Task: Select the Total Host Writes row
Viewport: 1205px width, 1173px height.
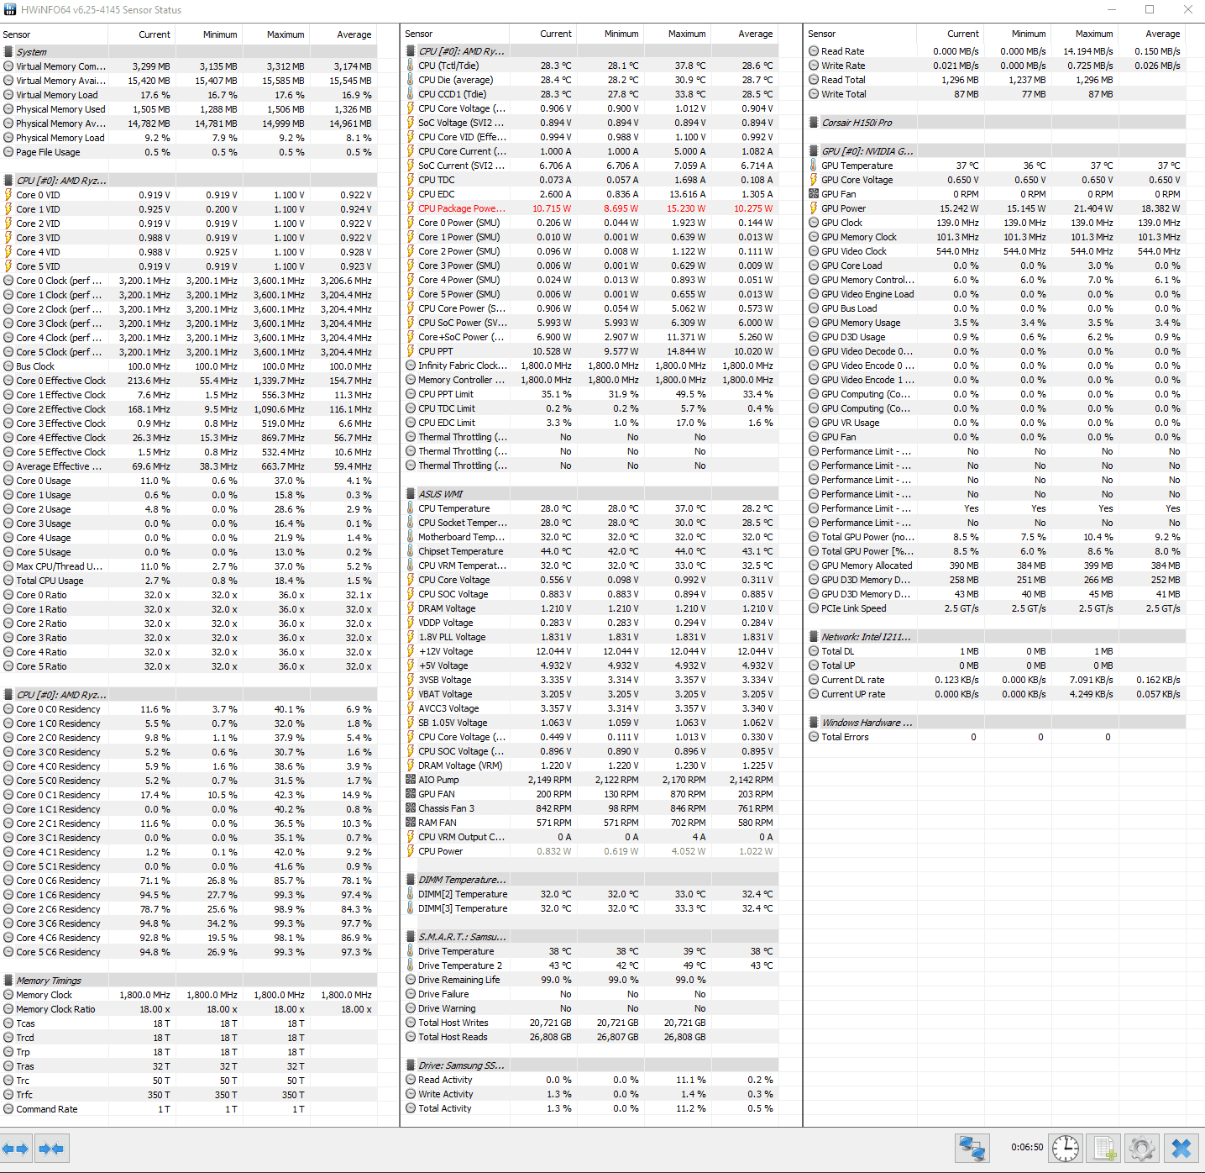Action: tap(591, 1023)
